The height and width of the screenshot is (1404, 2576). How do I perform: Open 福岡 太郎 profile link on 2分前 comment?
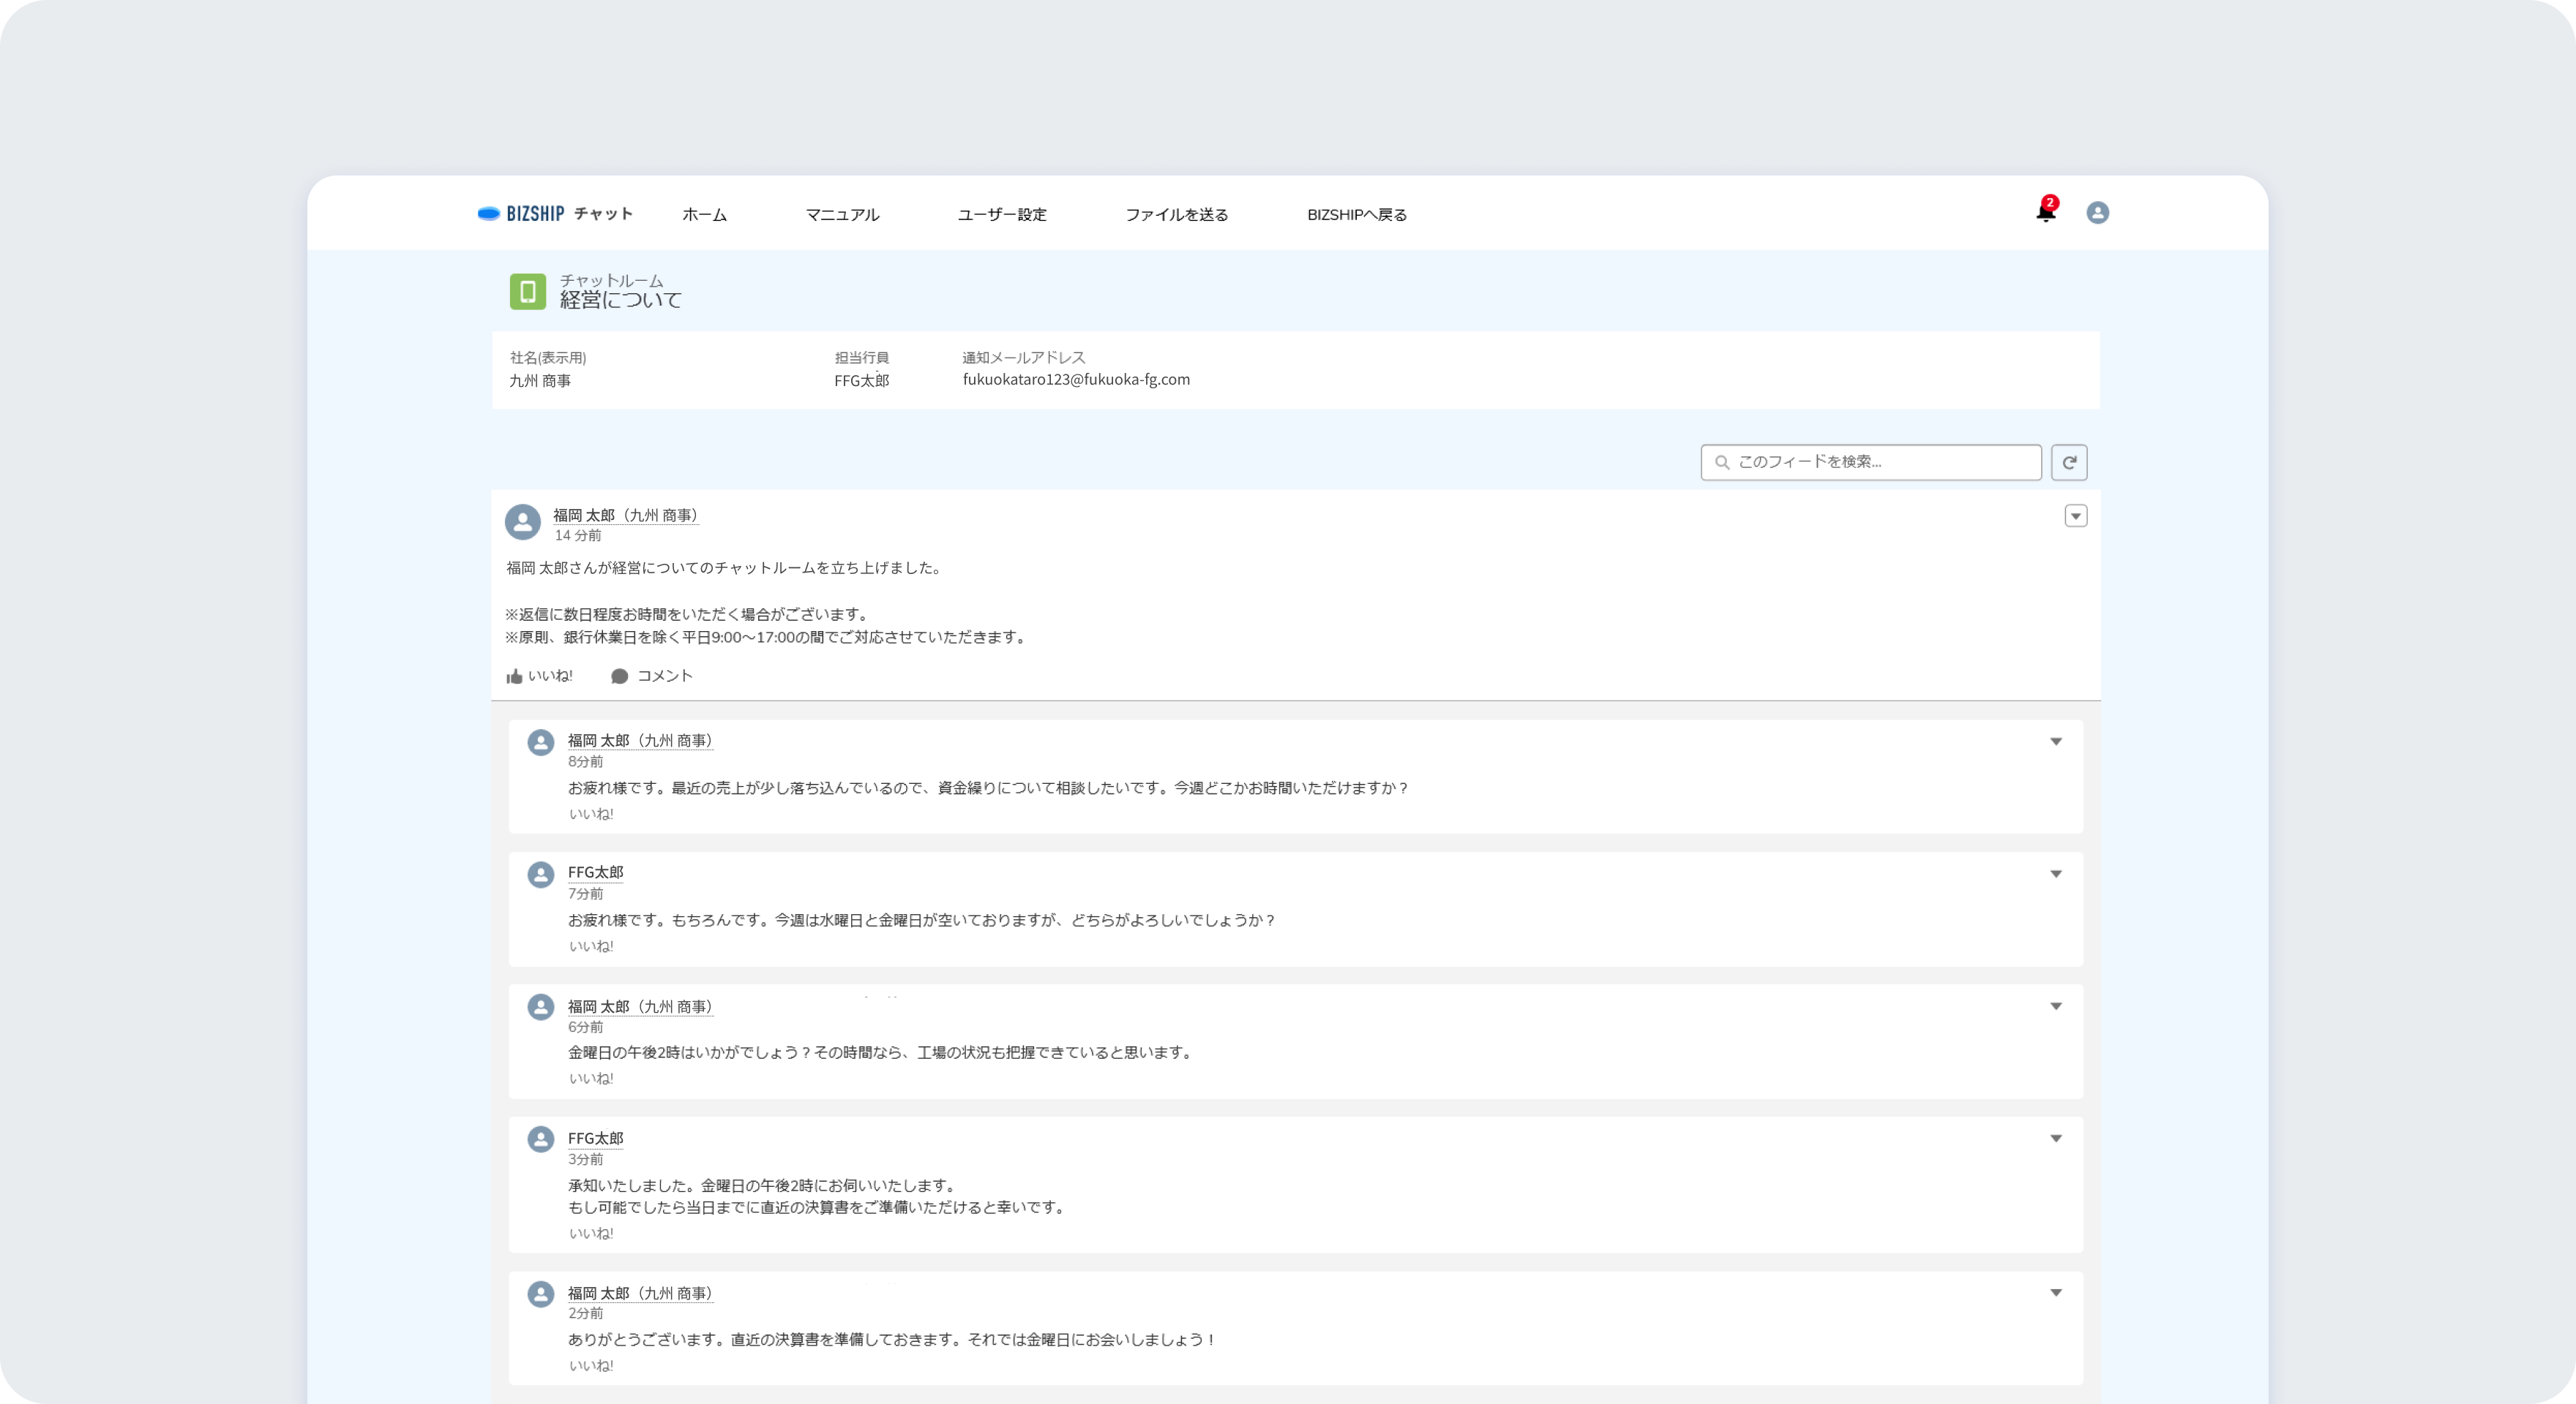(x=640, y=1293)
